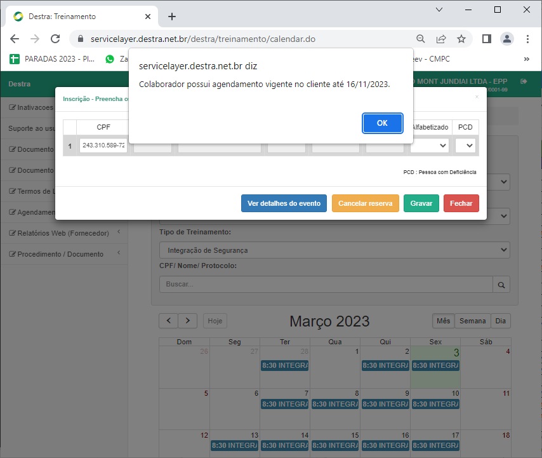Click the browser reload page icon
The width and height of the screenshot is (542, 458).
[55, 39]
